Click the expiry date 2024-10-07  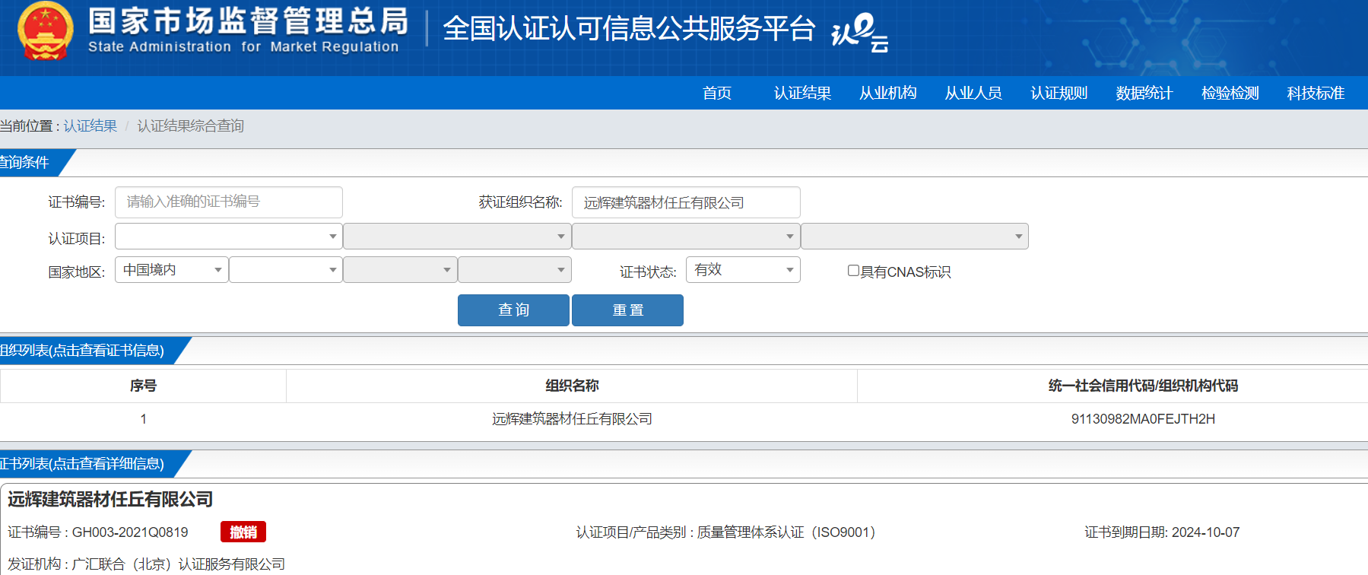(x=1206, y=532)
